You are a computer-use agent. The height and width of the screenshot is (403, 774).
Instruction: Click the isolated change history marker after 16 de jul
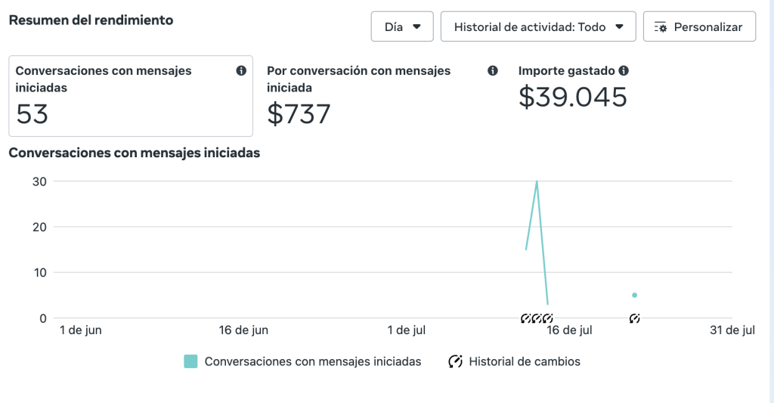[x=635, y=318]
